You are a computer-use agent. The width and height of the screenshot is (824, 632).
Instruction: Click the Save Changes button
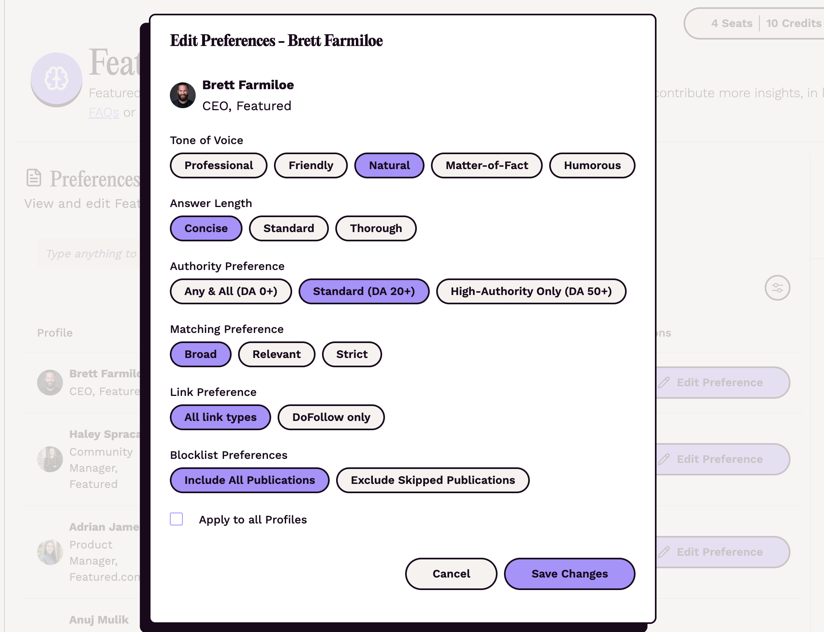569,573
